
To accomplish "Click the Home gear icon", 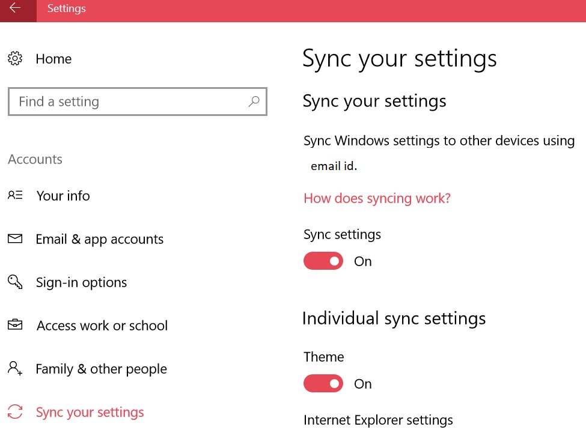I will coord(15,58).
